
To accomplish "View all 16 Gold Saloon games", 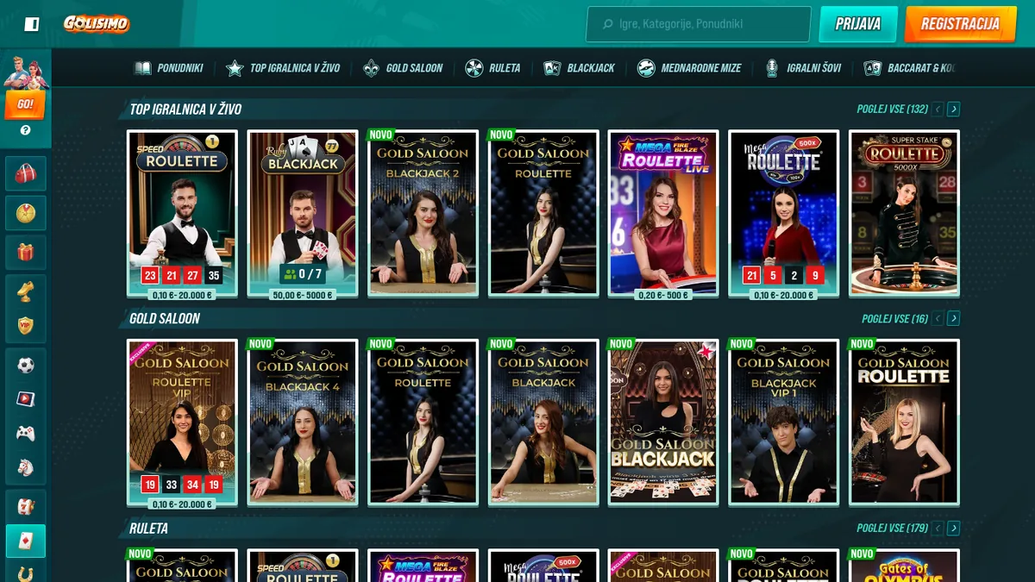I will [x=894, y=319].
